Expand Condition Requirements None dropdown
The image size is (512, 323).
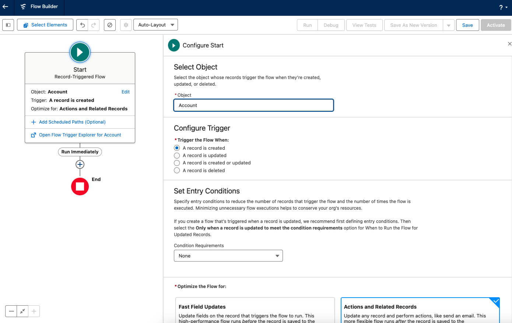[228, 256]
